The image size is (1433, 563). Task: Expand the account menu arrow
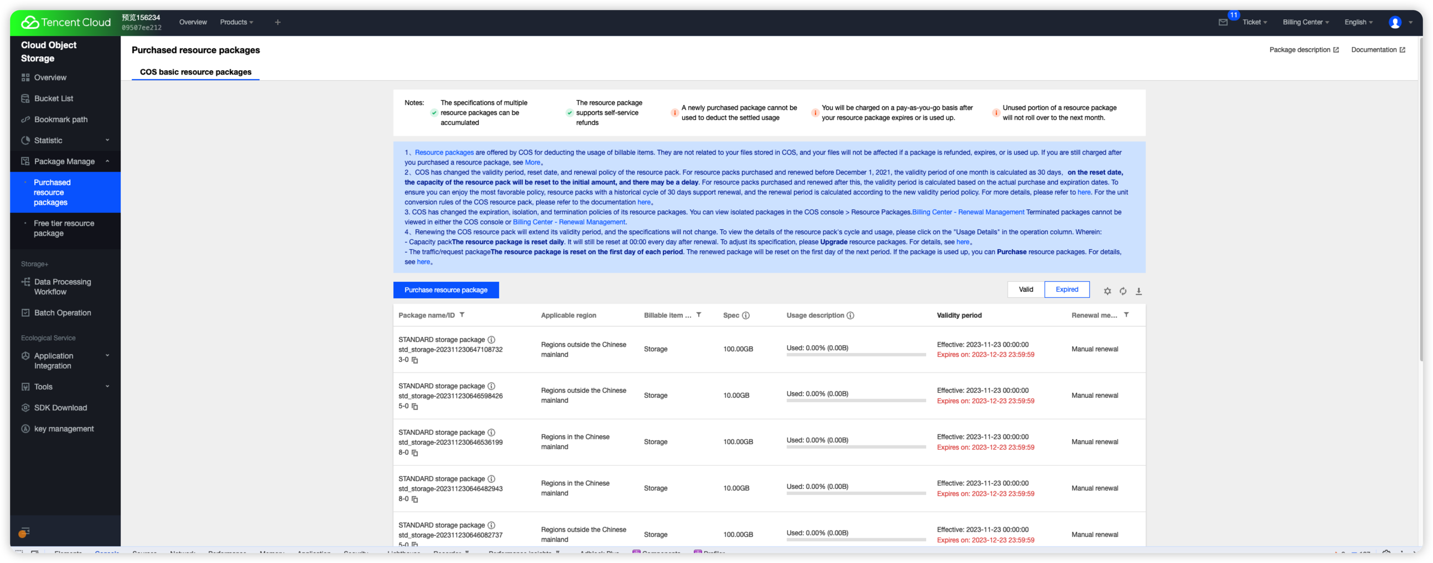[x=1410, y=23]
